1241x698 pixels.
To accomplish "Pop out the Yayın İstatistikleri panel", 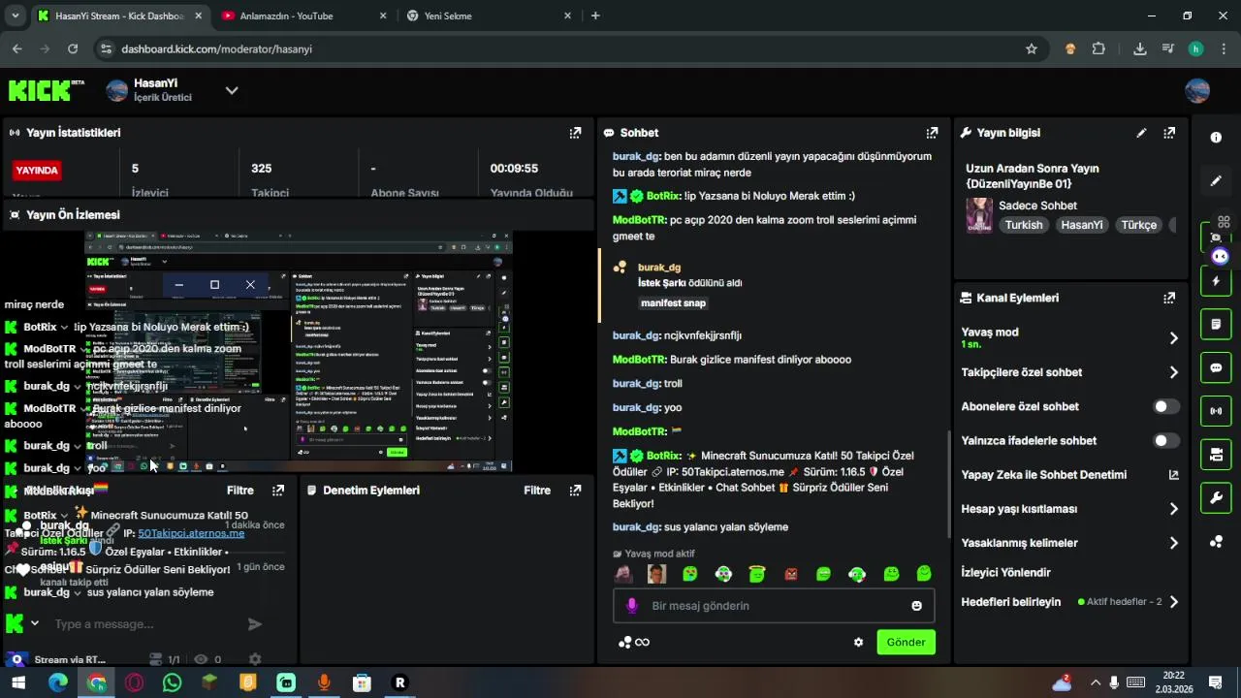I will (x=575, y=133).
